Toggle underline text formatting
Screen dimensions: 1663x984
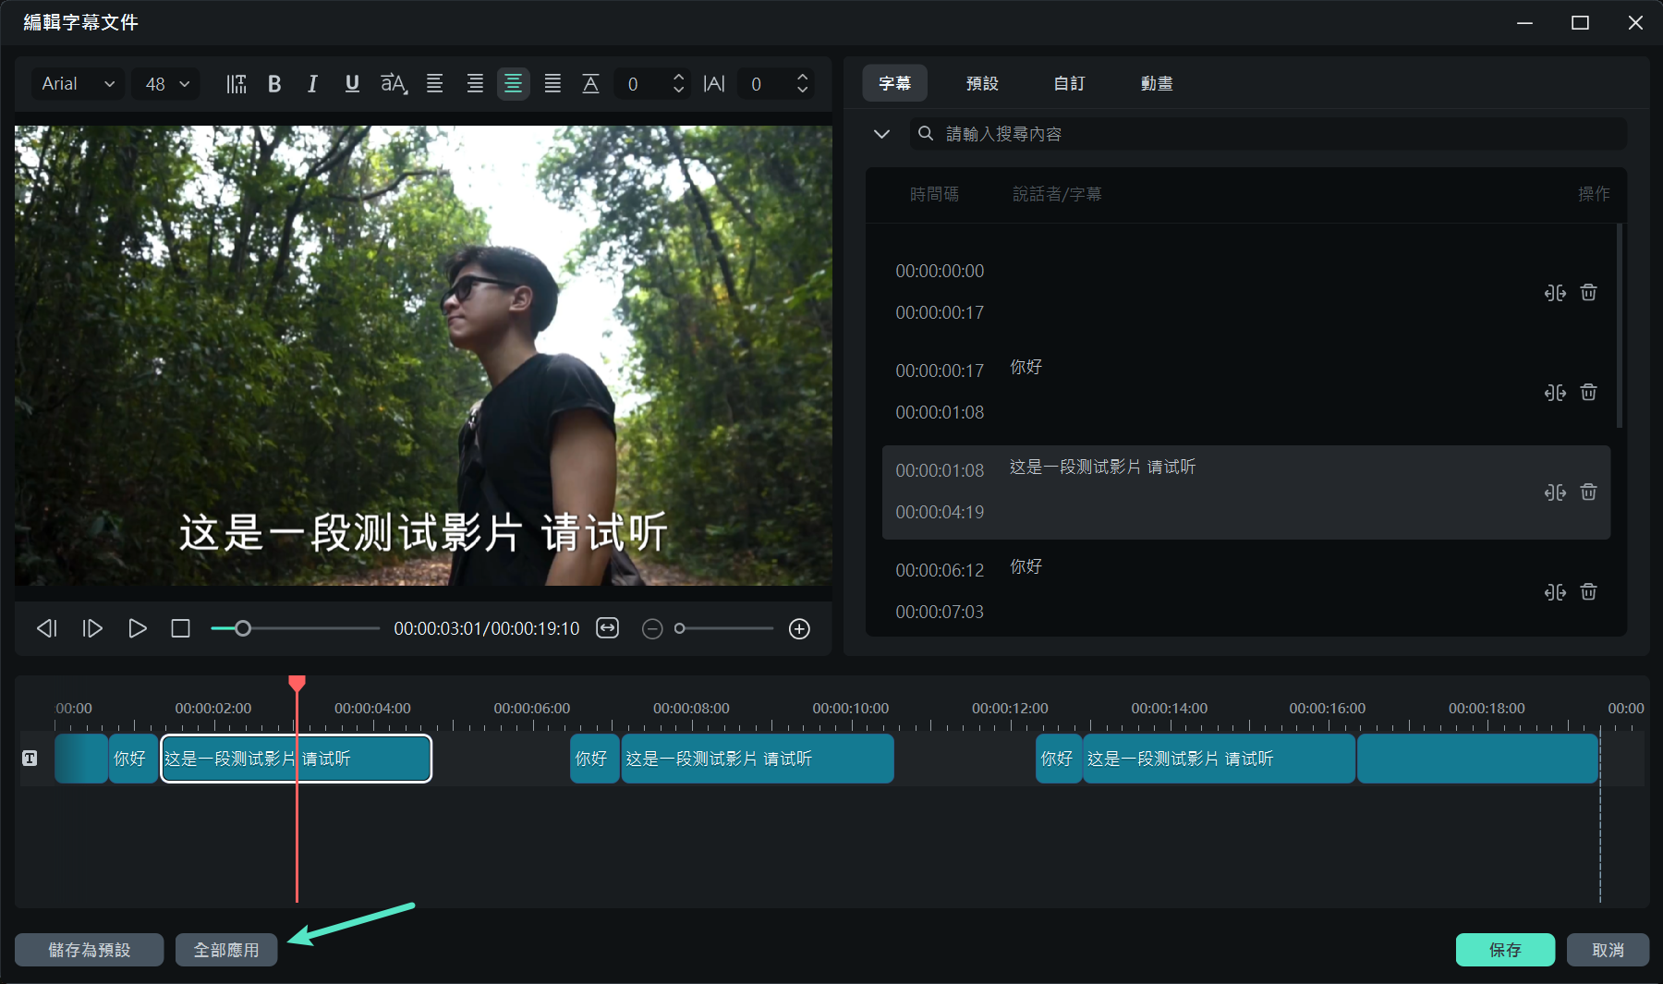(352, 84)
